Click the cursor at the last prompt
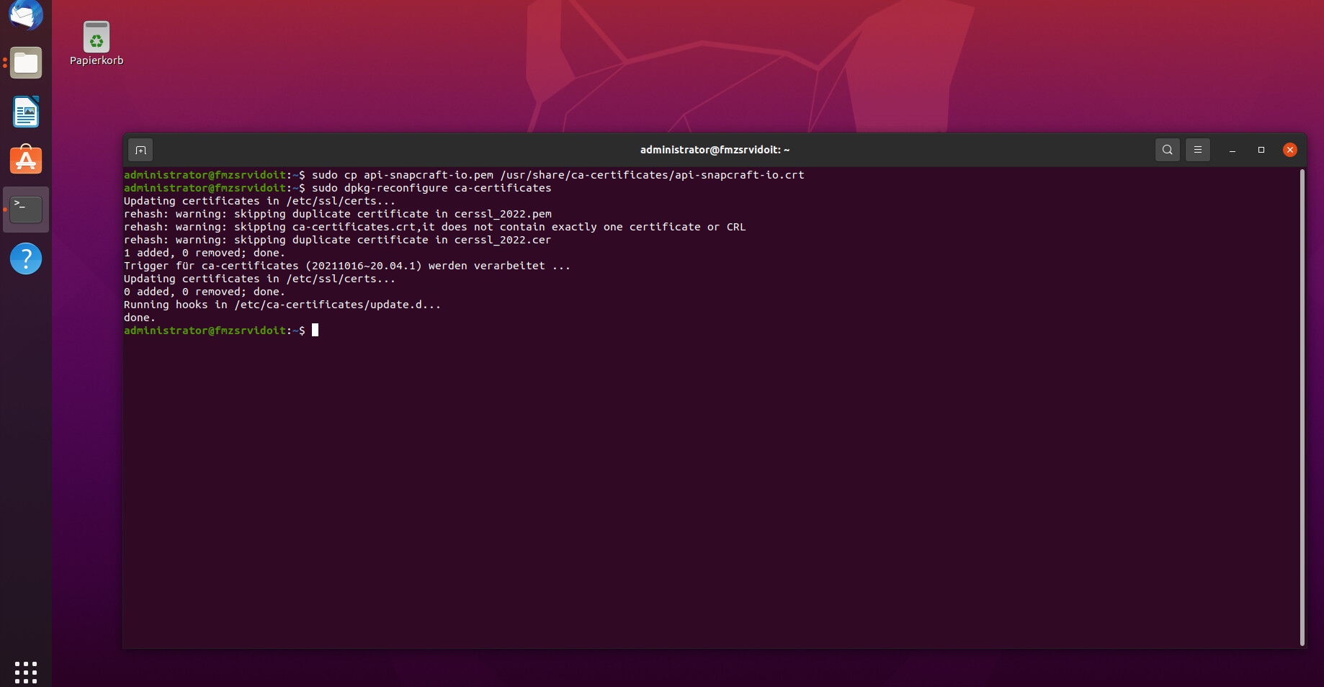The image size is (1324, 687). coord(315,331)
